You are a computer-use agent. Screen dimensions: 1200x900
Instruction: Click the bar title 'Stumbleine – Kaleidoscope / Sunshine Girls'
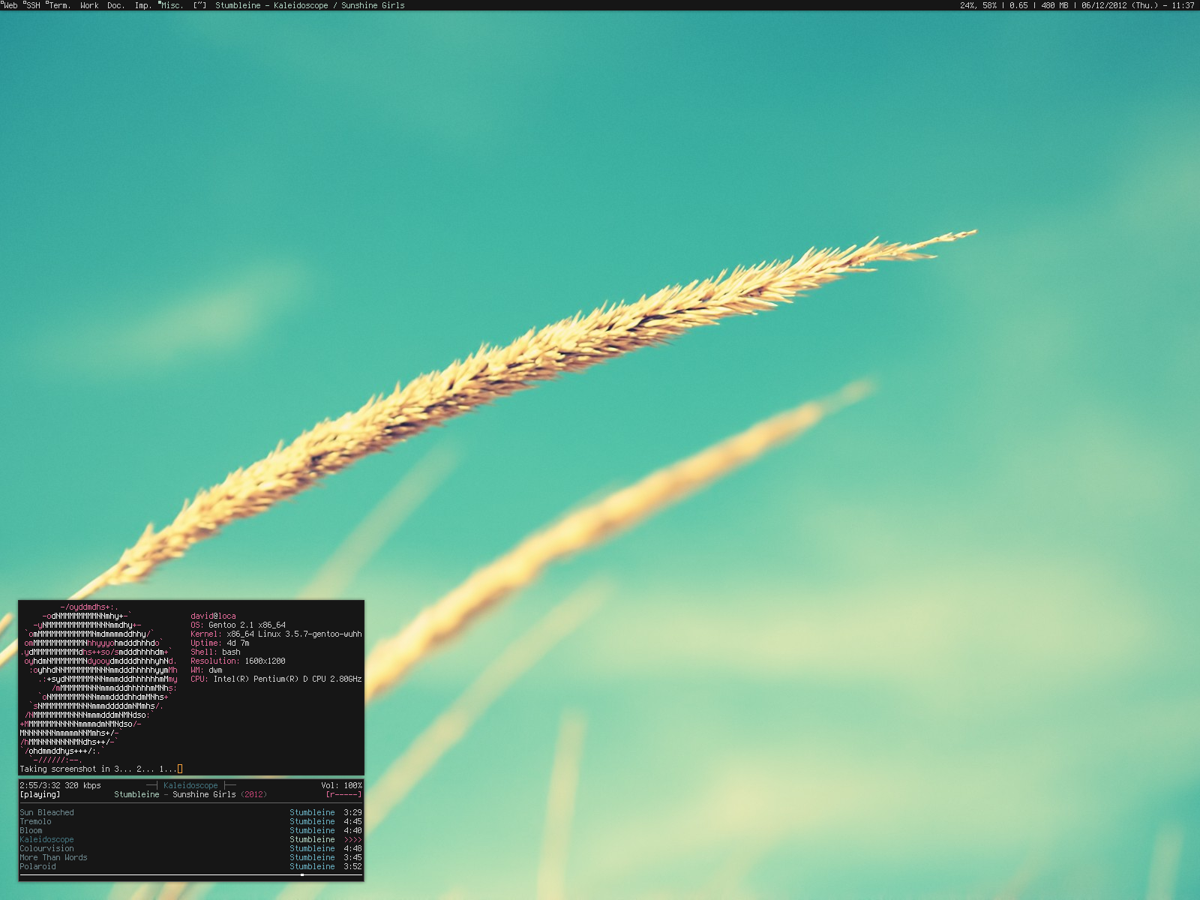coord(310,5)
